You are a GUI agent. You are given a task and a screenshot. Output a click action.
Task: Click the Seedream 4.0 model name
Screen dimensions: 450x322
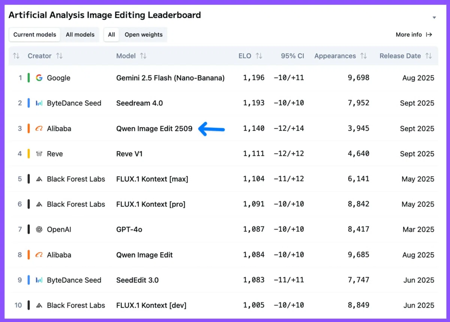click(139, 103)
